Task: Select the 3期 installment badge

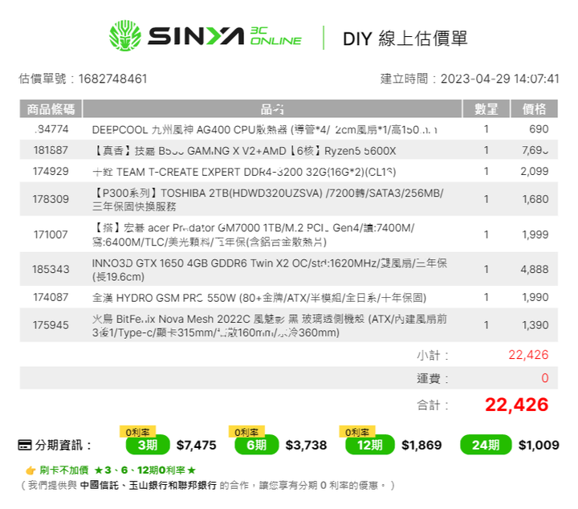Action: [148, 445]
